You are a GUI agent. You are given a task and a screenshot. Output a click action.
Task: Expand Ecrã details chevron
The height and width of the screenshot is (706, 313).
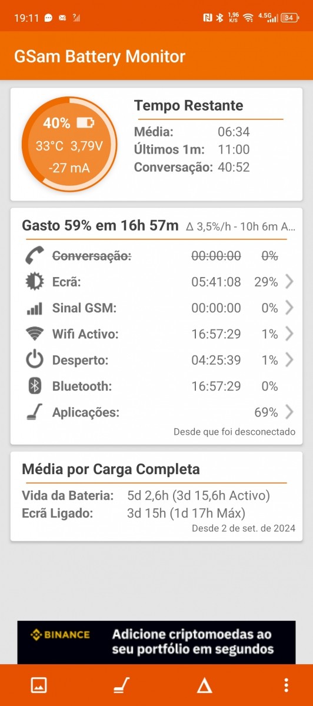tap(289, 282)
